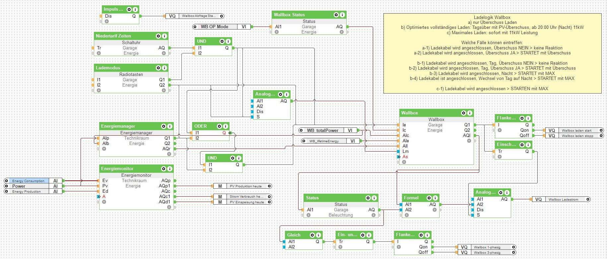This screenshot has height=259, width=607.
Task: Select PV Produktion heute memory flag
Action: [x=242, y=186]
